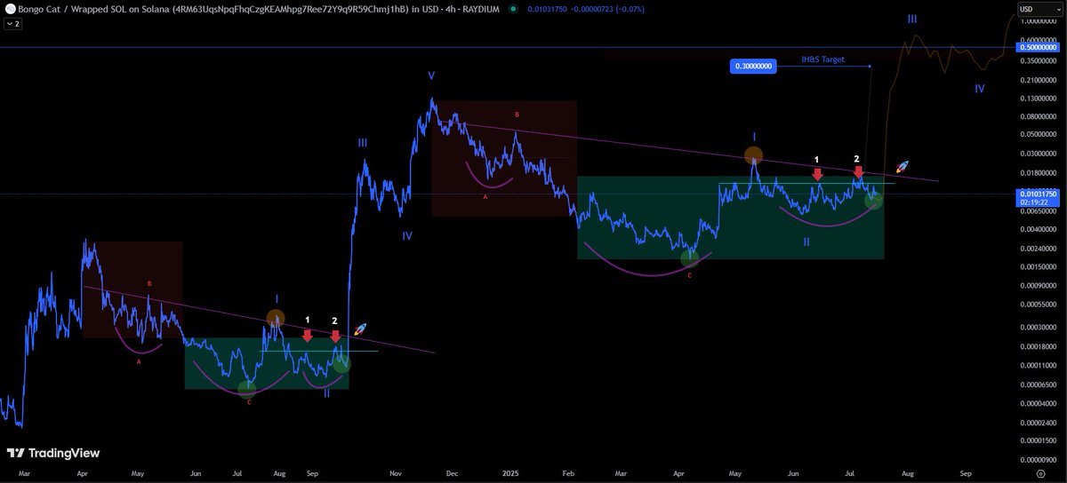Click the green market status dot

pos(513,9)
